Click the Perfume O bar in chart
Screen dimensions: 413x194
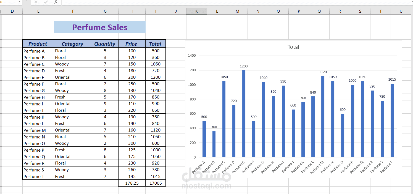pos(343,135)
